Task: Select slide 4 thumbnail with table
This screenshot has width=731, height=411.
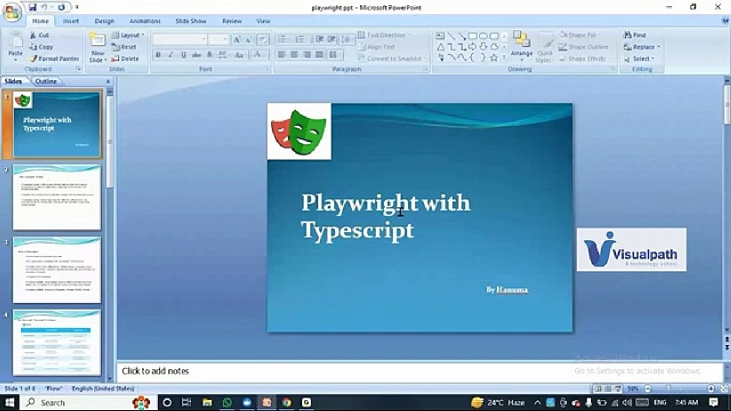Action: pyautogui.click(x=57, y=342)
